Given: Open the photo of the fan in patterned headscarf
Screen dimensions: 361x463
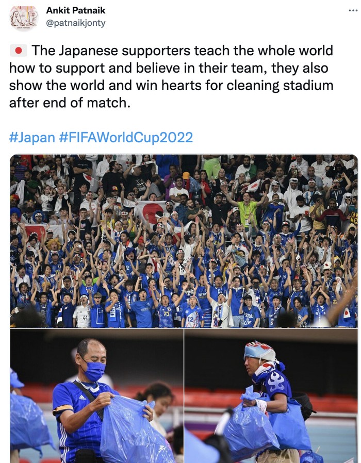Looking at the screenshot, I should [271, 396].
